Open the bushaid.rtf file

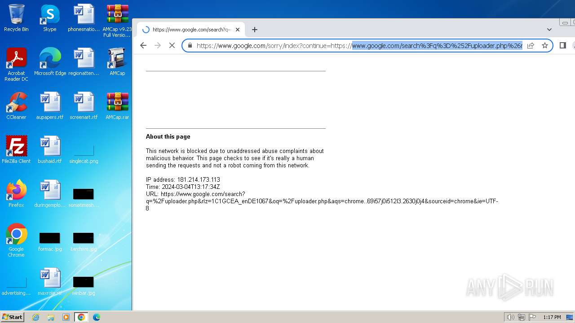tap(50, 150)
